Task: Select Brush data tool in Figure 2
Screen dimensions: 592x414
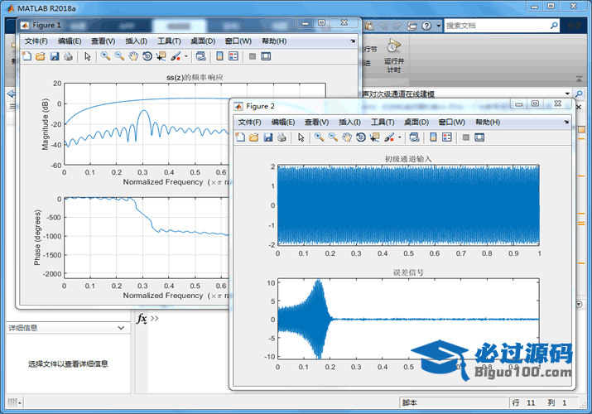Action: click(x=389, y=137)
